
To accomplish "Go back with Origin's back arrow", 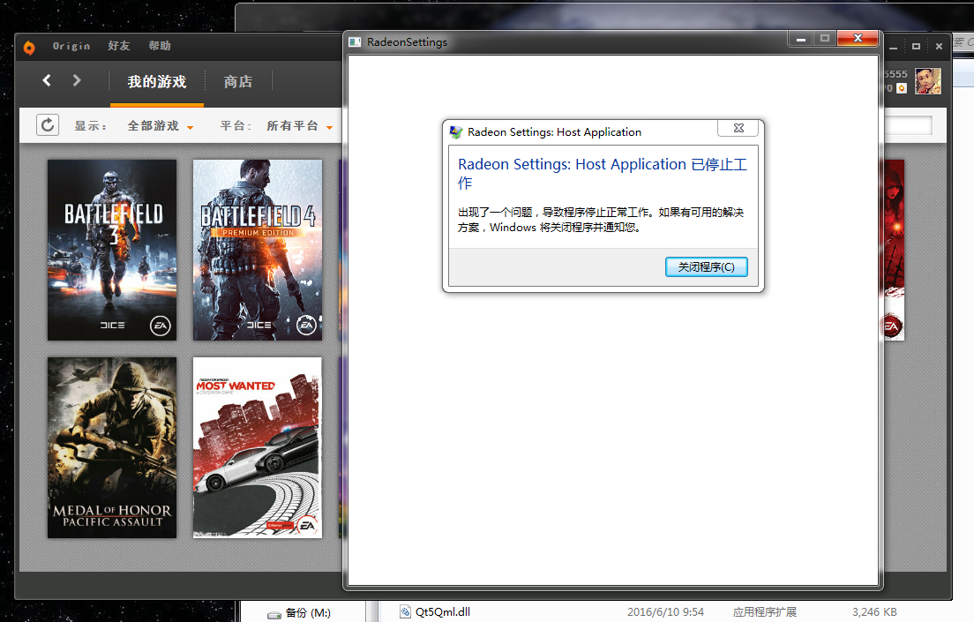I will pyautogui.click(x=47, y=80).
